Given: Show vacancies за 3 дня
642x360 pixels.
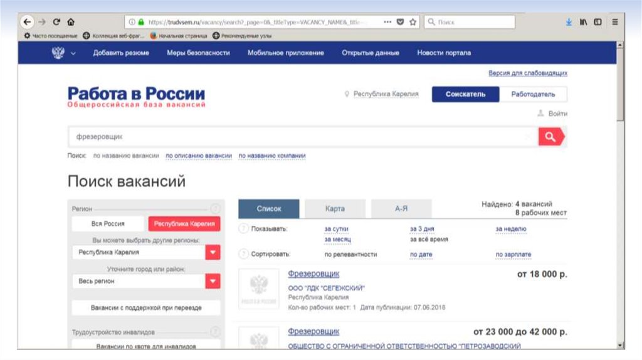Looking at the screenshot, I should click(422, 229).
